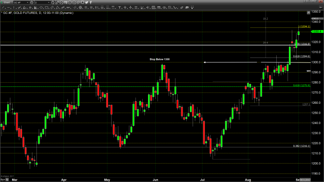Select the rotated rectangle tool

click(52, 8)
